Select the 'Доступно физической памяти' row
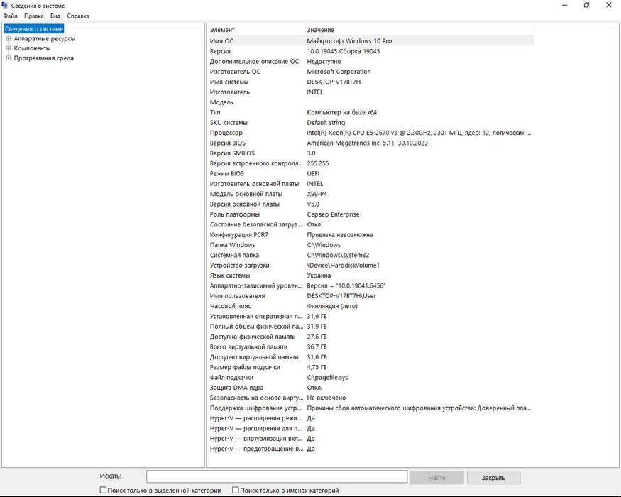Screen dimensions: 621x497 pos(371,337)
